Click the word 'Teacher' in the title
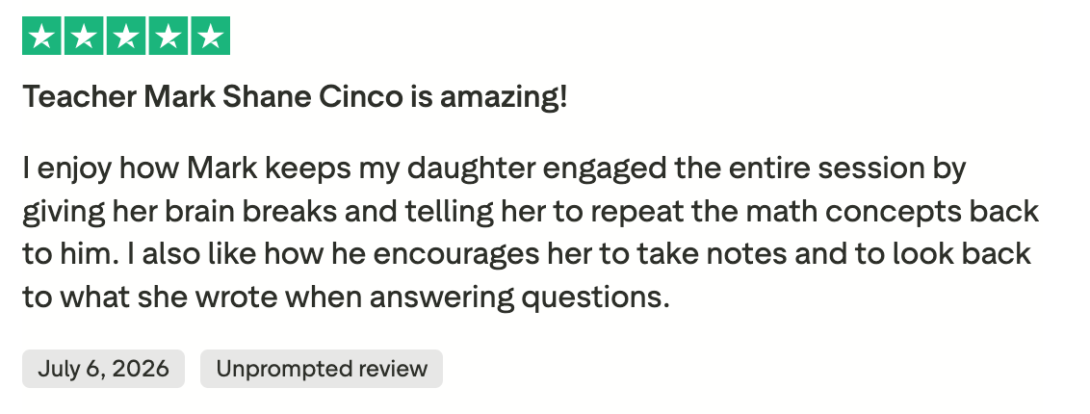This screenshot has width=1090, height=414. point(80,97)
